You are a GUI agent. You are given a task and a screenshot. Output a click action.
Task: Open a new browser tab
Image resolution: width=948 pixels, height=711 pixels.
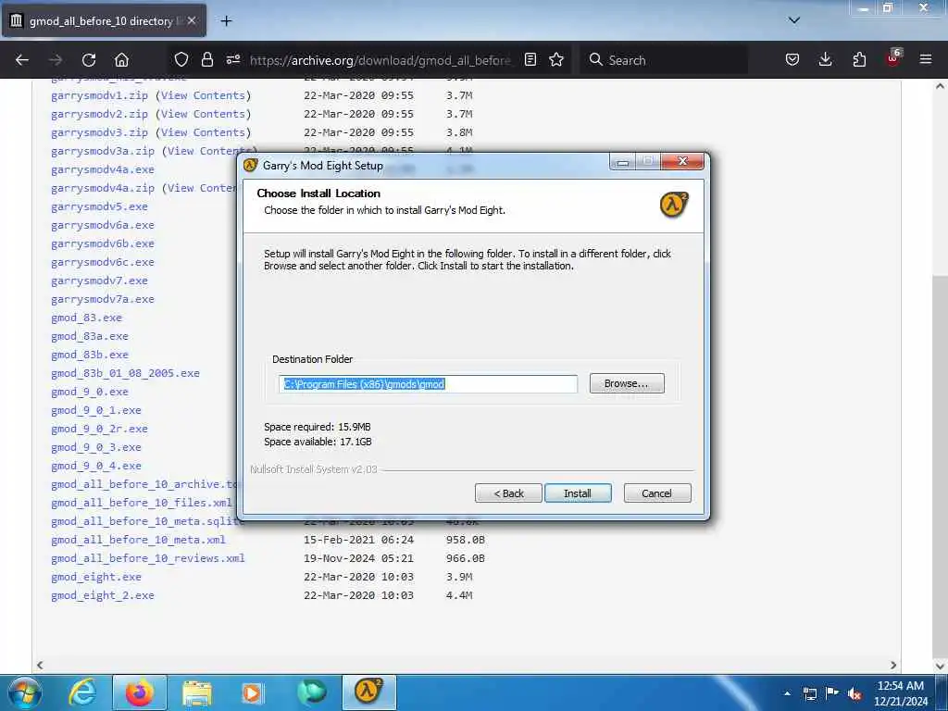point(226,21)
